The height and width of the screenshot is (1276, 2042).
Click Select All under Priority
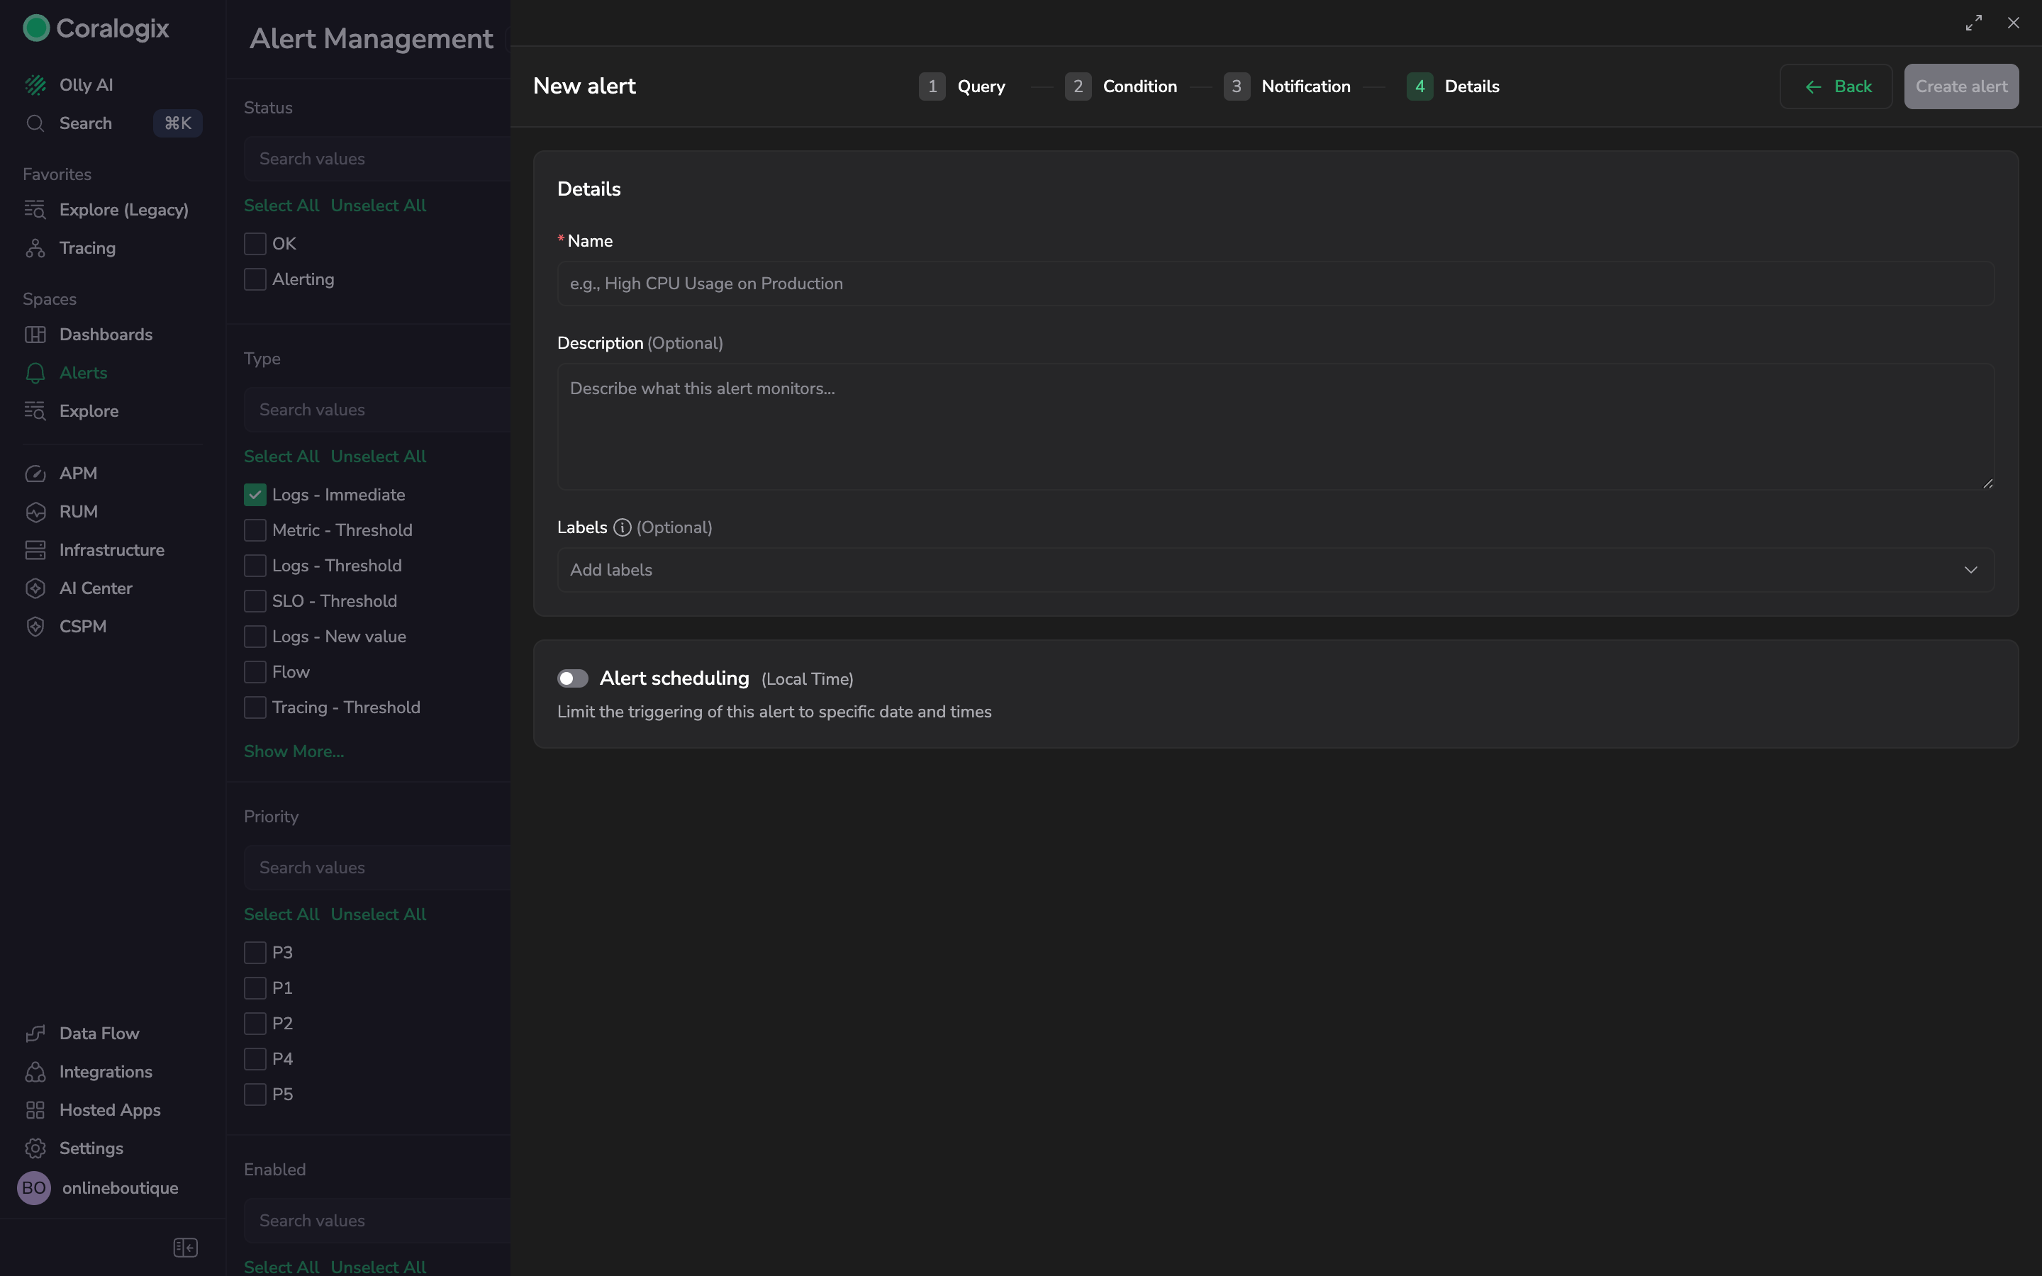[281, 914]
